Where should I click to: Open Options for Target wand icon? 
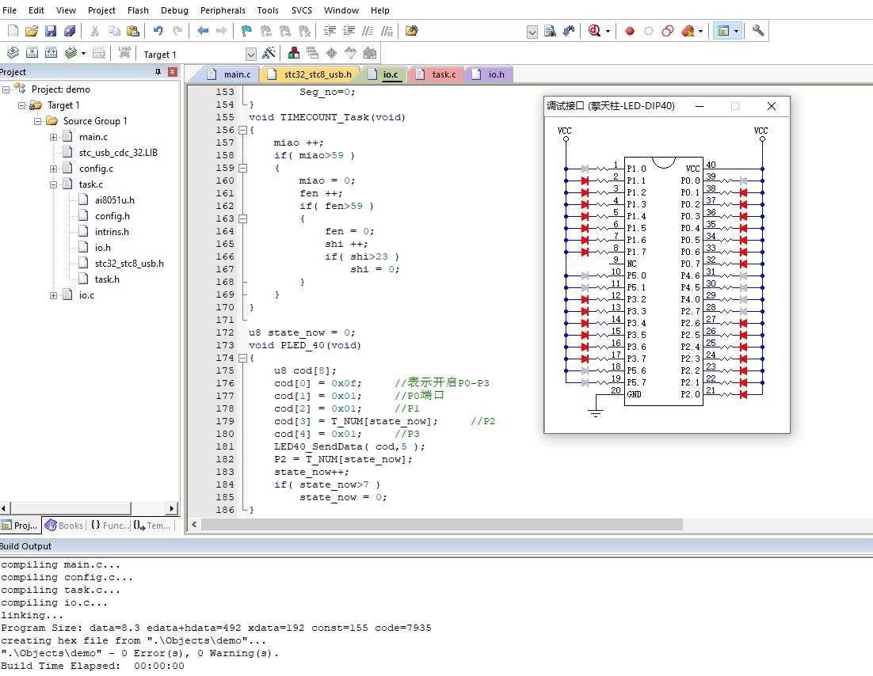coord(269,53)
